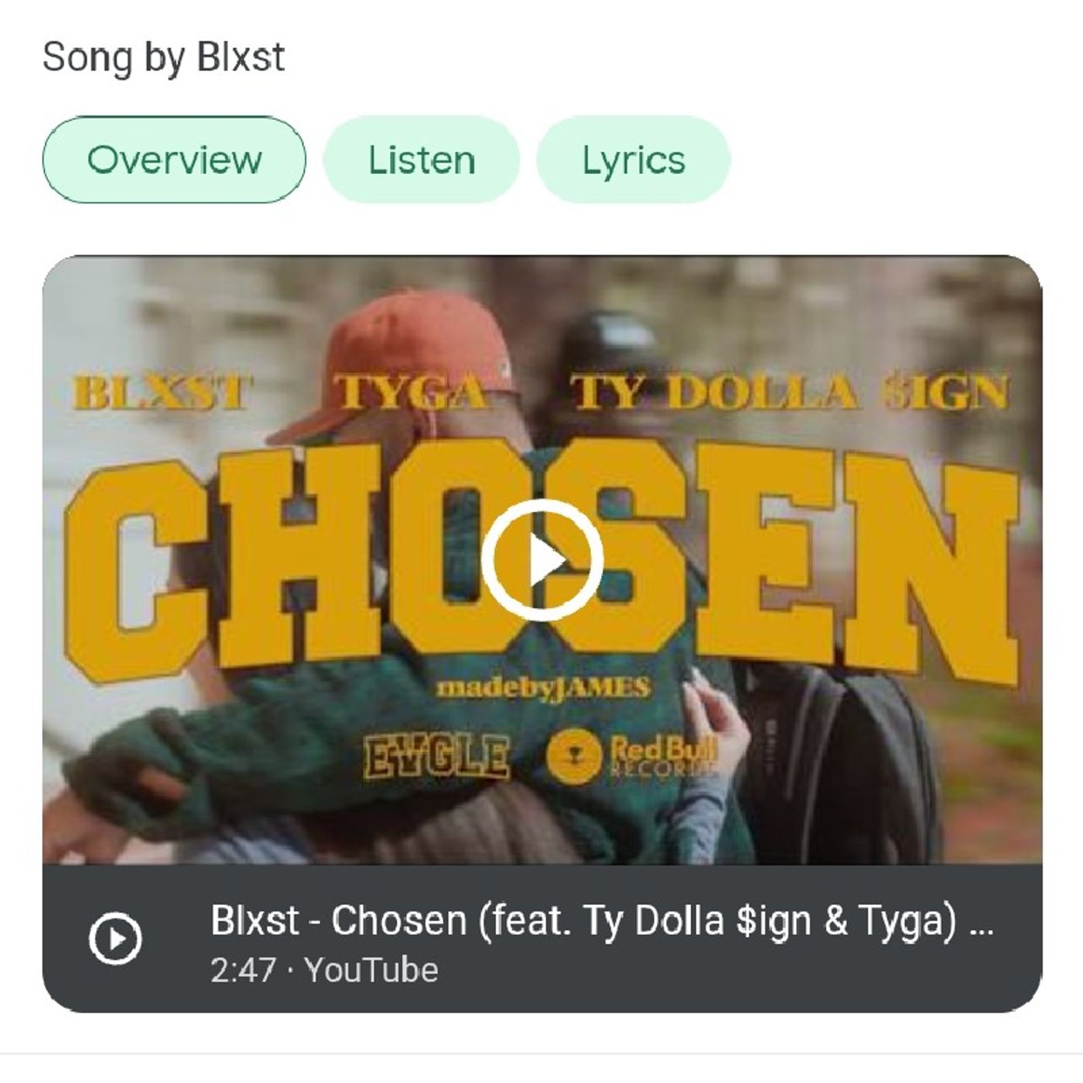This screenshot has width=1083, height=1083.
Task: Click the TY DOLLA $IGN name on thumbnail
Action: coord(791,392)
